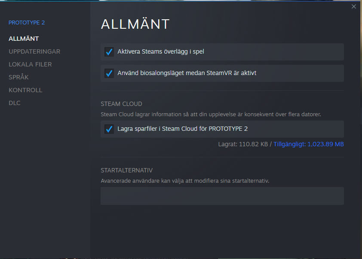The height and width of the screenshot is (259, 362).
Task: Click the Lagrat 110.82 KB storage text
Action: tap(243, 145)
